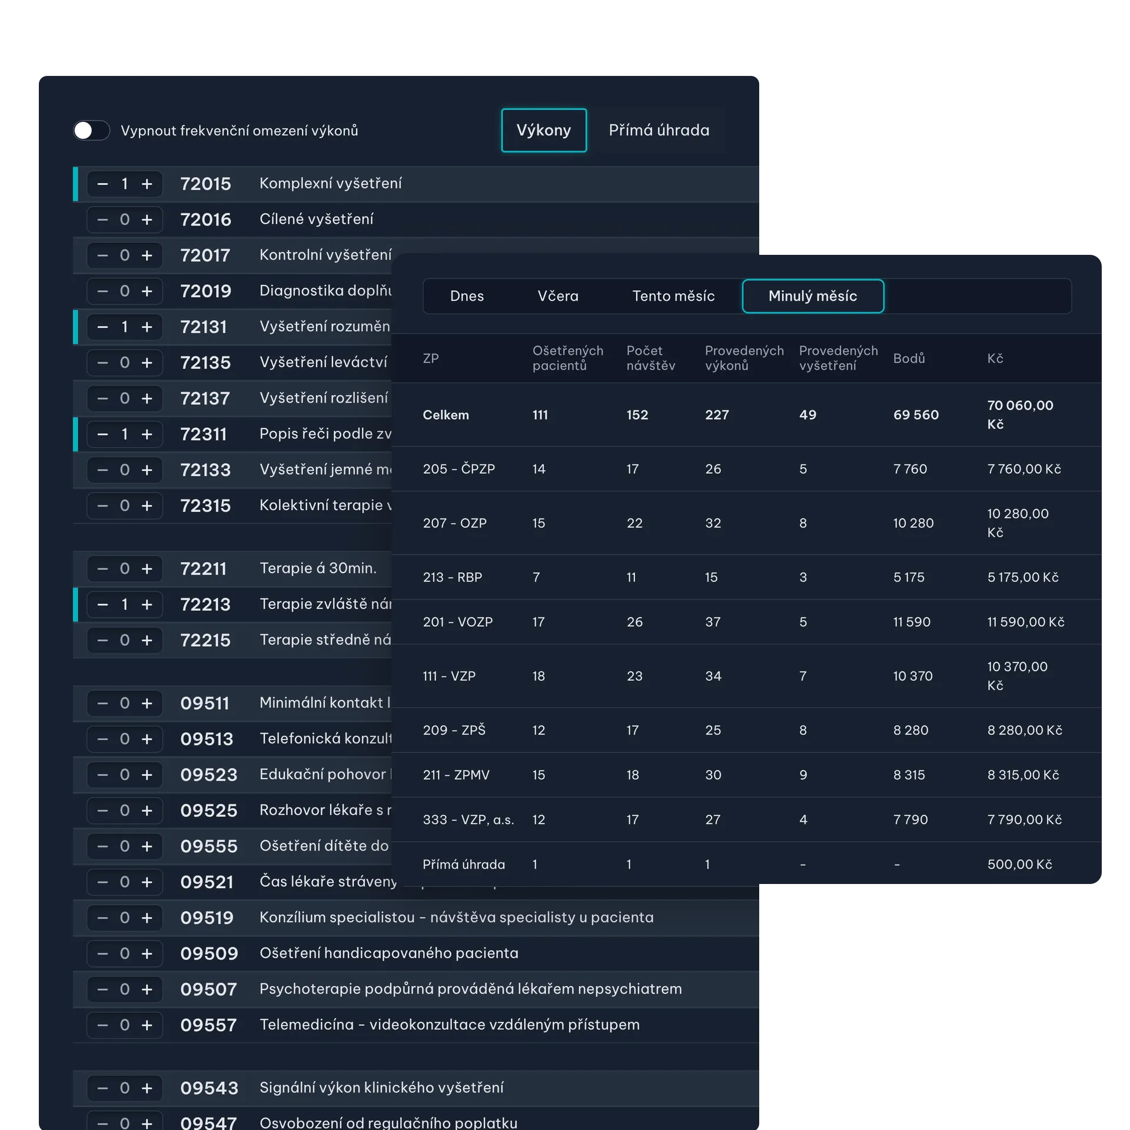
Task: Click the 201 - VOZP insurer row
Action: pyautogui.click(x=746, y=622)
